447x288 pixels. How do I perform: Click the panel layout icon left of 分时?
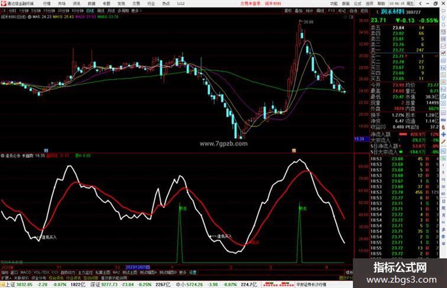pyautogui.click(x=4, y=10)
